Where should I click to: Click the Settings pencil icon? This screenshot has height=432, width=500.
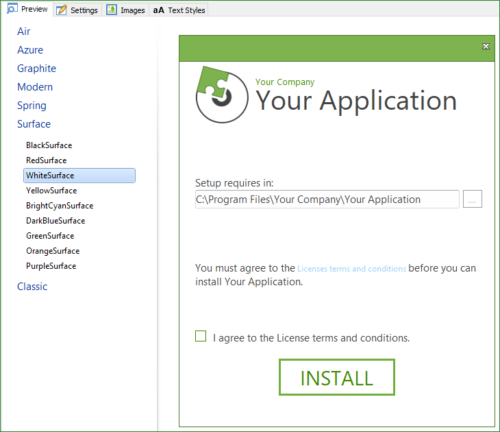coord(62,10)
